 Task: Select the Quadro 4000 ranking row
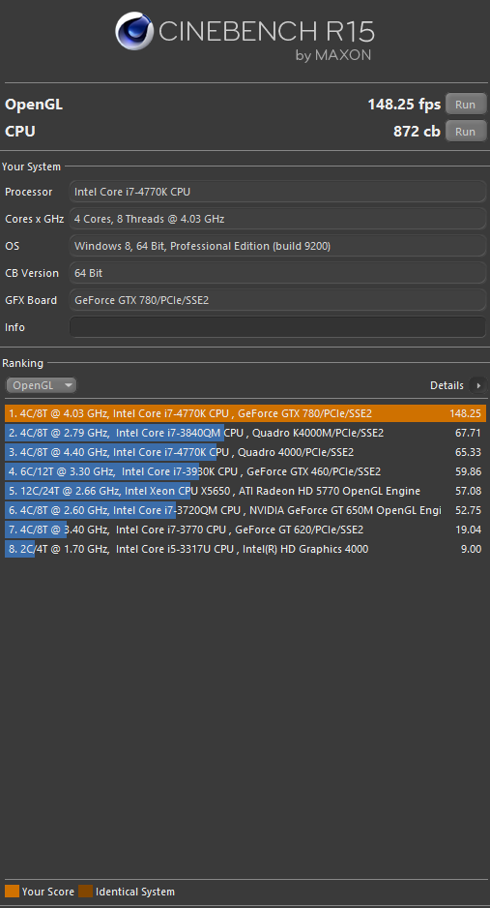[245, 452]
